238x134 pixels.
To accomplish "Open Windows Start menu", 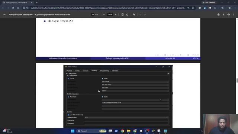I will click(x=73, y=131).
